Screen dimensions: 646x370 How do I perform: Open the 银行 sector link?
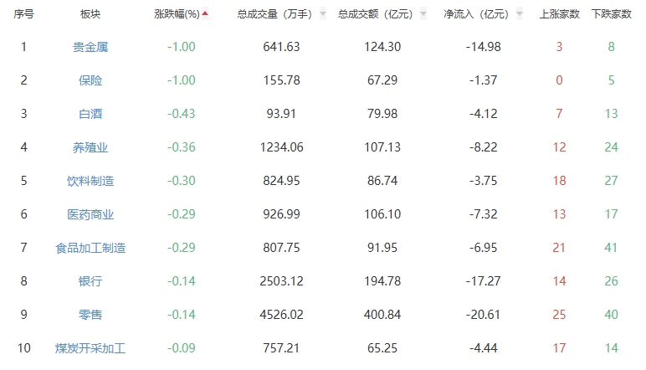coord(90,281)
